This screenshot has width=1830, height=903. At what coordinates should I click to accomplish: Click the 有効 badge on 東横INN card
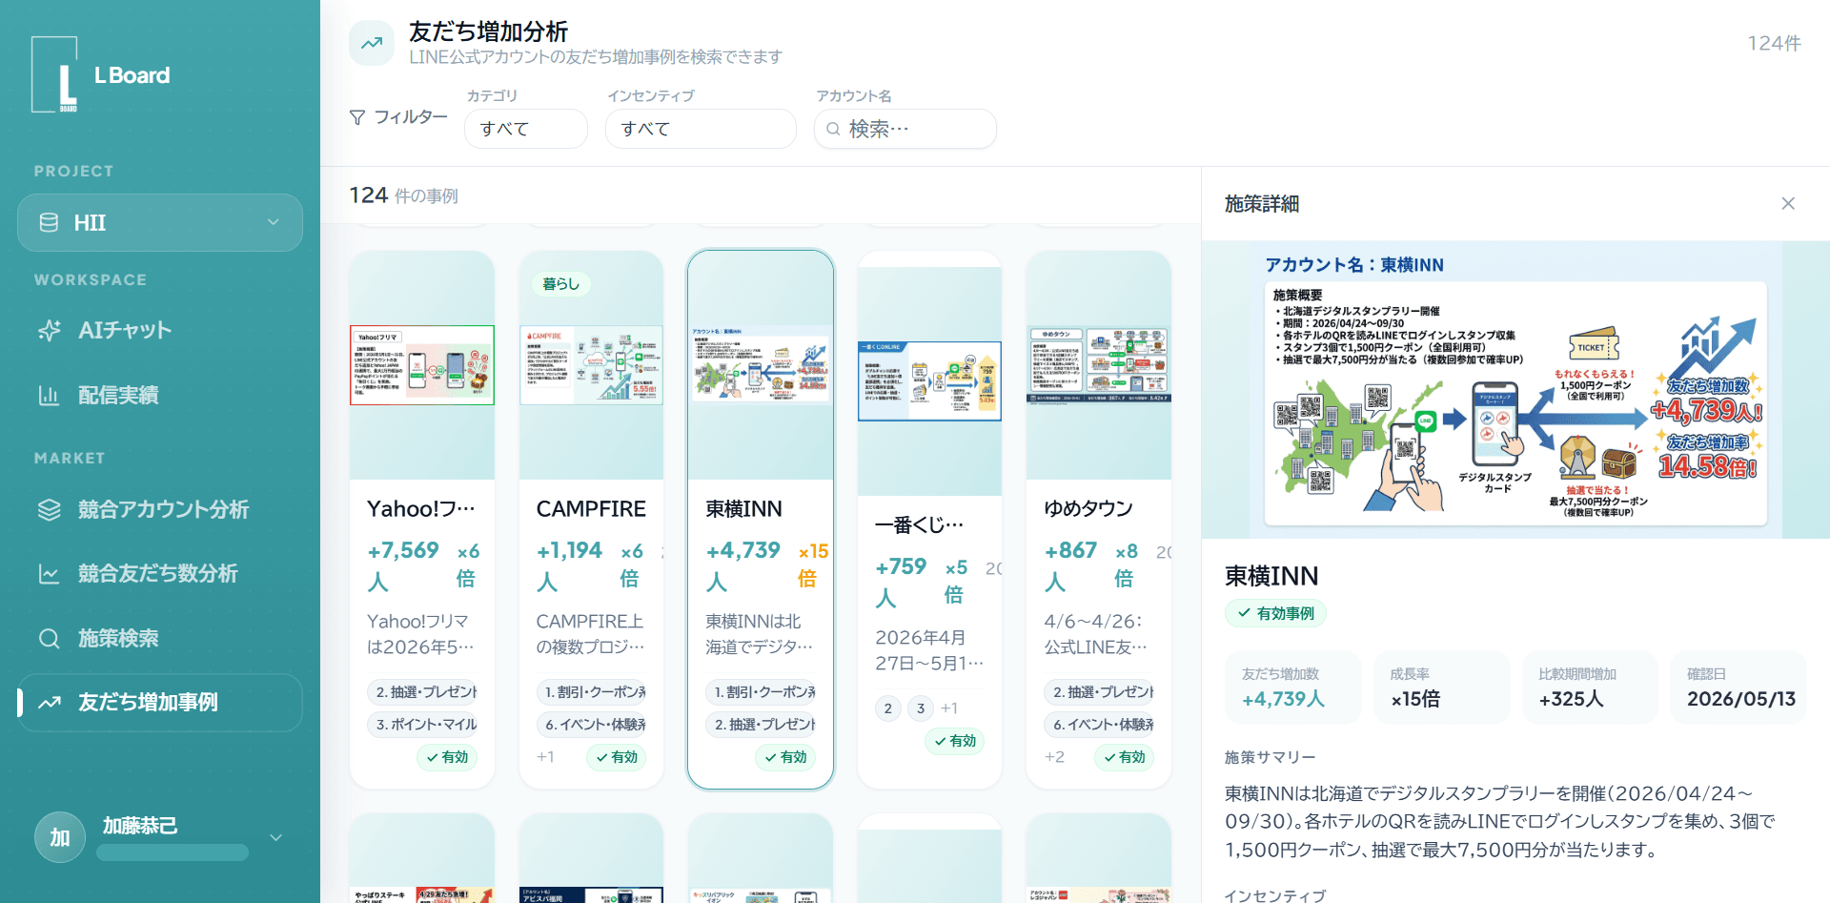tap(785, 757)
